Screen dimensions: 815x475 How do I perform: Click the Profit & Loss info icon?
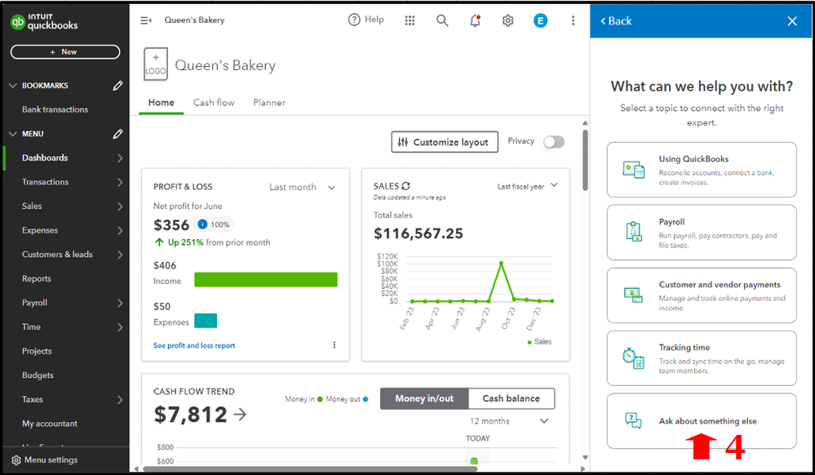(x=202, y=224)
